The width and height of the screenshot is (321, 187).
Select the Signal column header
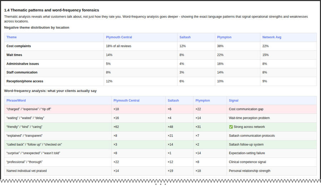[234, 101]
